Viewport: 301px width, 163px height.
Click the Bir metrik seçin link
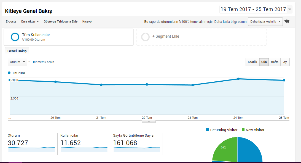tap(44, 62)
